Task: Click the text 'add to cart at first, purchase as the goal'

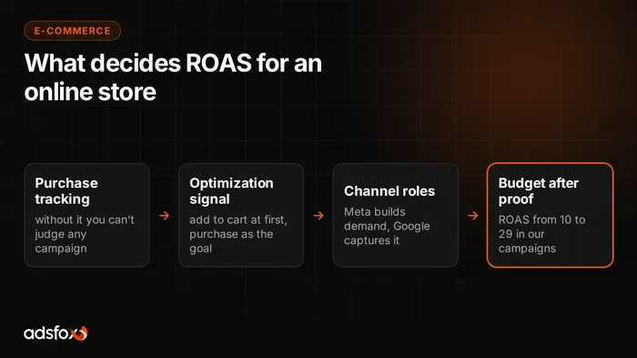Action: tap(238, 234)
